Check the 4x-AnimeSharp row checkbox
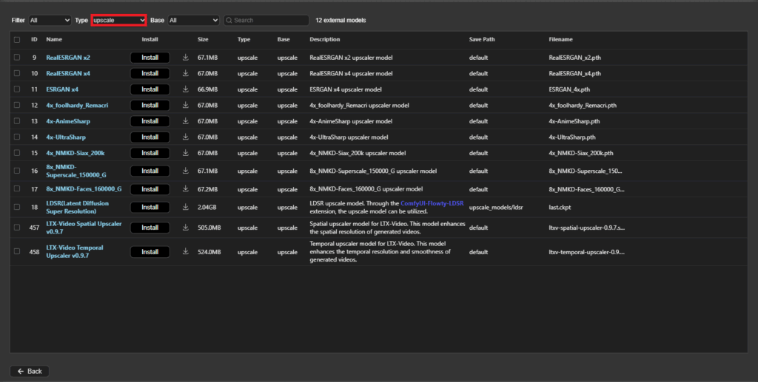Image resolution: width=758 pixels, height=382 pixels. pyautogui.click(x=17, y=121)
